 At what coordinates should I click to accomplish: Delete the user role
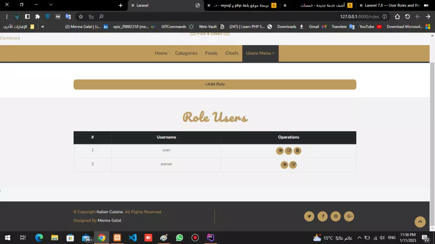tap(298, 151)
